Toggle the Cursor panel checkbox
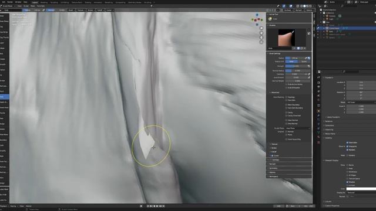The width and height of the screenshot is (376, 211). [272, 156]
